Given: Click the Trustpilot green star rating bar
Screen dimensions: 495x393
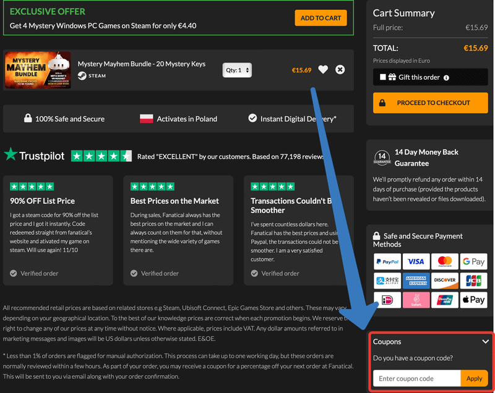Looking at the screenshot, I should (101, 156).
